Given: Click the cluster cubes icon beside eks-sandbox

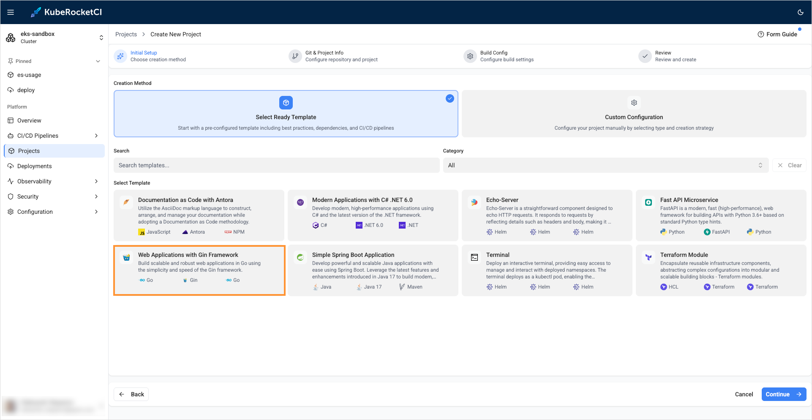Looking at the screenshot, I should (10, 37).
